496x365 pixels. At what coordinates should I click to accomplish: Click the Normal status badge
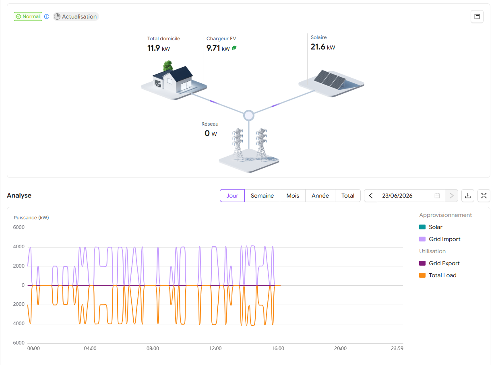[28, 16]
